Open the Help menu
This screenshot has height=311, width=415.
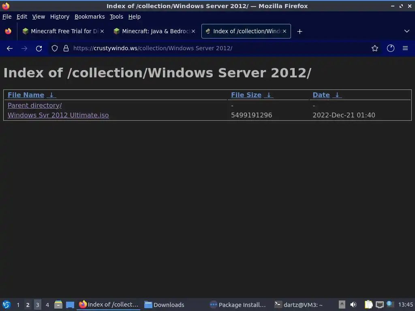(x=135, y=17)
